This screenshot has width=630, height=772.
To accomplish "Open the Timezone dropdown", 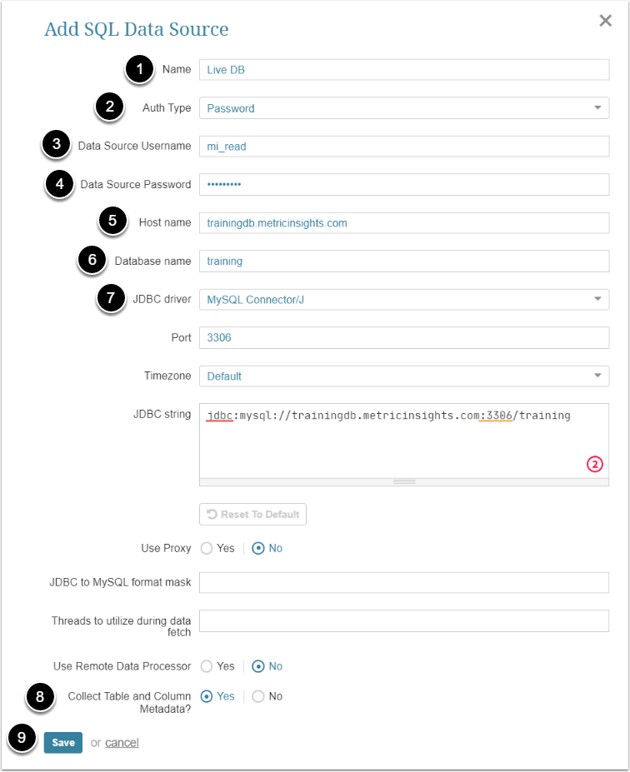I will click(x=404, y=376).
